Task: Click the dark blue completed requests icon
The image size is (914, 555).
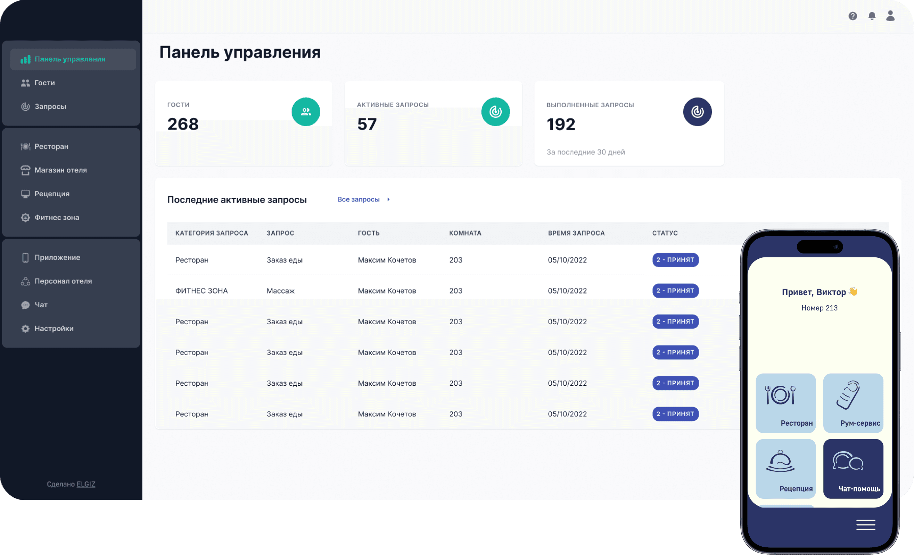Action: pos(697,111)
